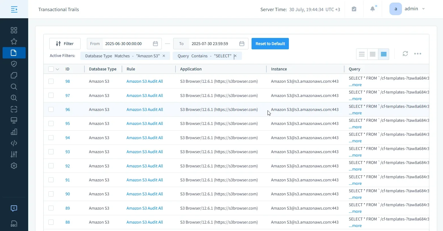This screenshot has height=231, width=443.
Task: Open the feedback chat icon near sidebar bottom
Action: [x=14, y=208]
